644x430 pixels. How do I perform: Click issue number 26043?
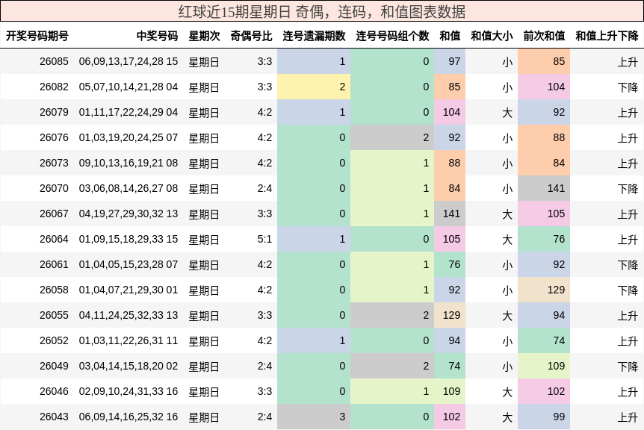click(x=54, y=417)
